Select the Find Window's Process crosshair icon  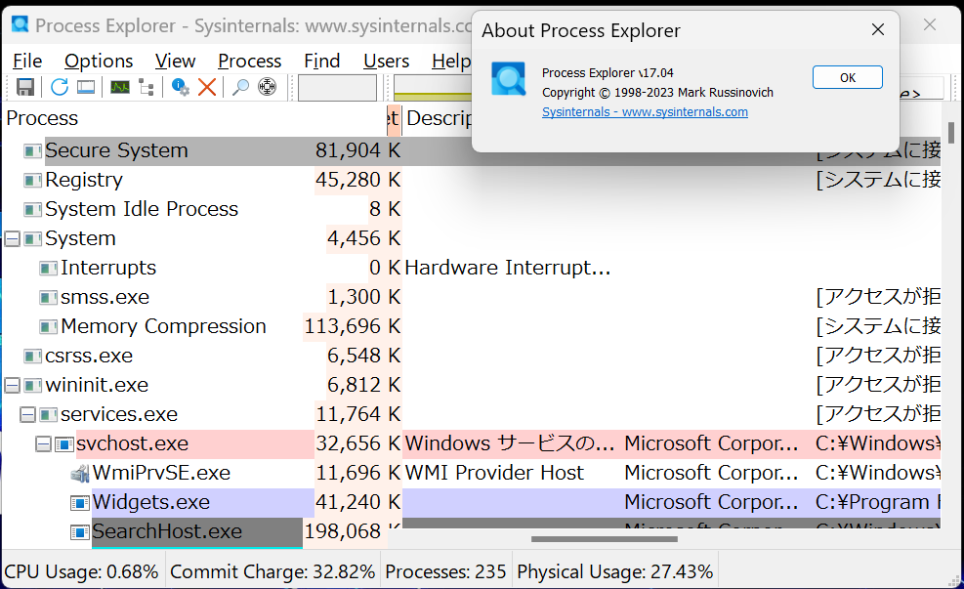(267, 87)
